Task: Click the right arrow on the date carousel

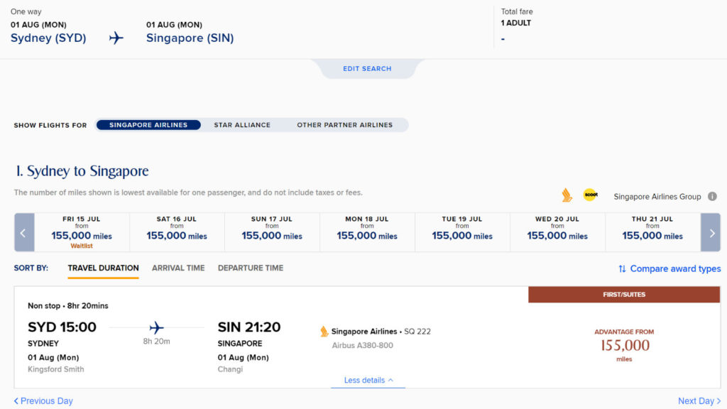Action: (711, 232)
